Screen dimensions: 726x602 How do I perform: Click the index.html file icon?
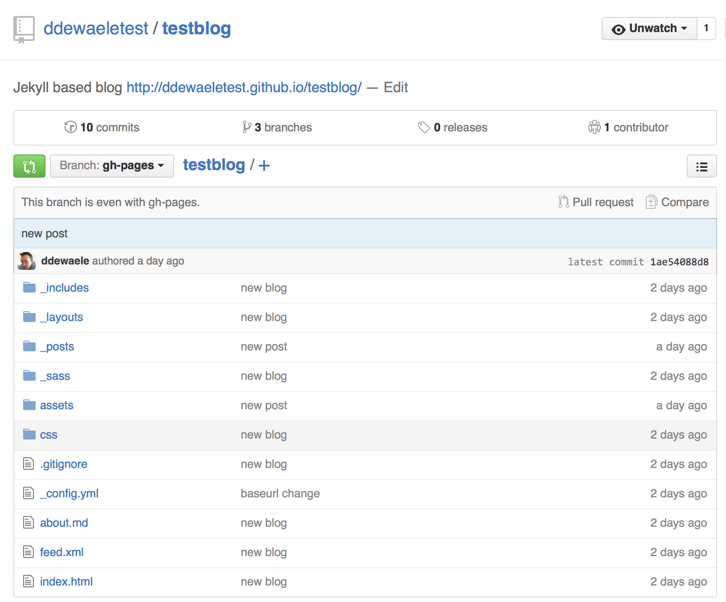click(x=29, y=582)
